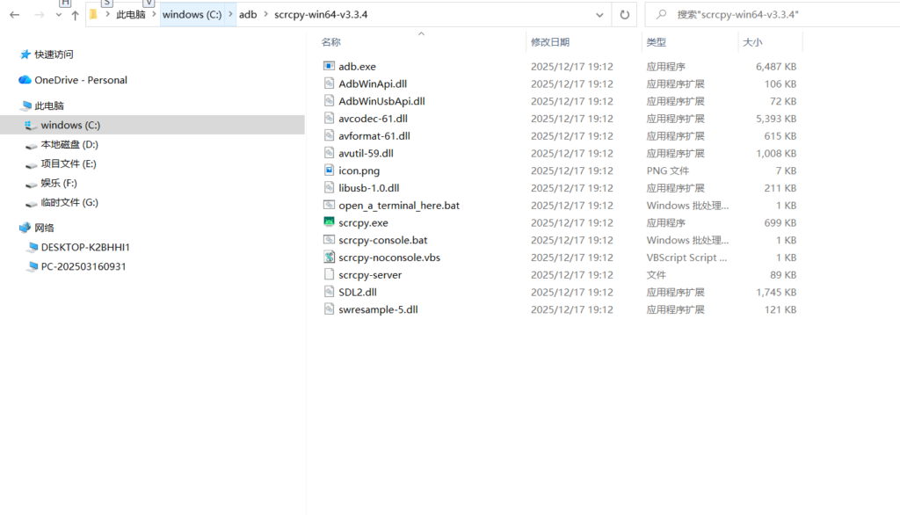Click the swresample-5.dll file icon
The image size is (900, 515).
click(329, 308)
